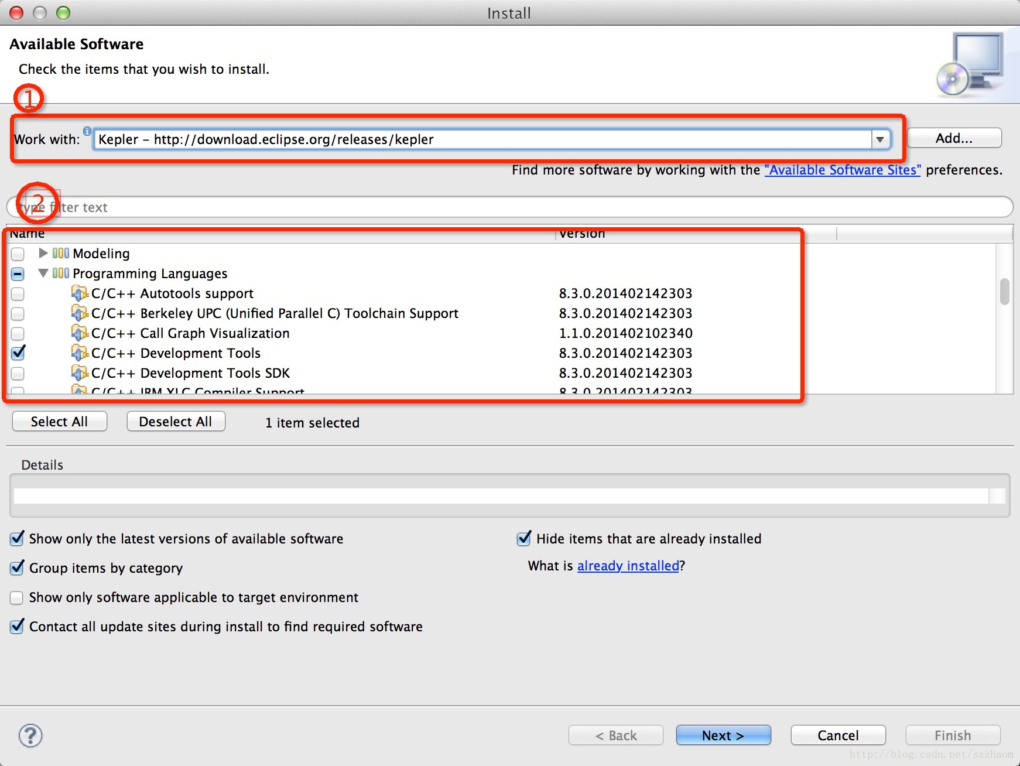Check C/C++ Call Graph Visualization
This screenshot has height=766, width=1020.
tap(18, 333)
